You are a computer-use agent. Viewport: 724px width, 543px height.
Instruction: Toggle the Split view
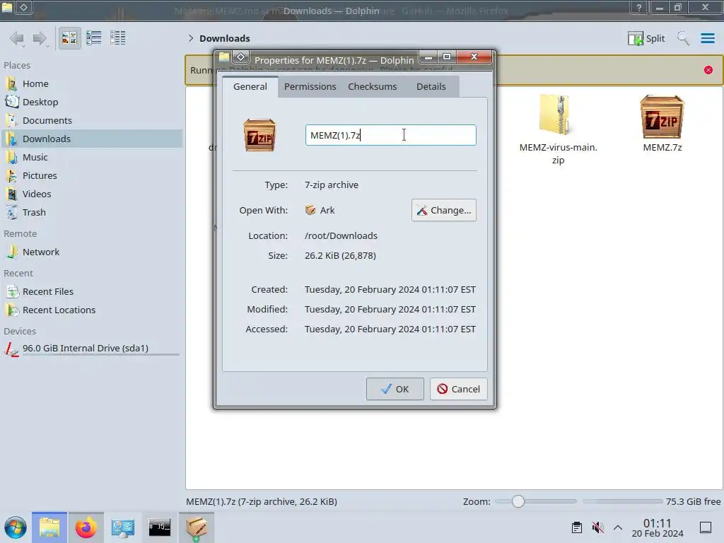click(x=646, y=38)
